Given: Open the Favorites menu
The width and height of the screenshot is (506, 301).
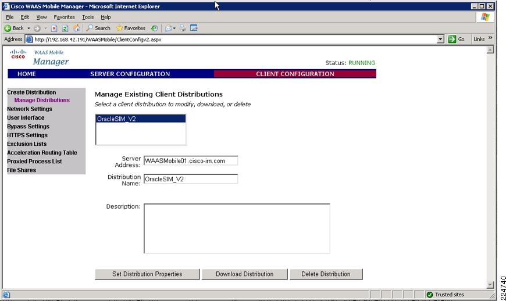Looking at the screenshot, I should click(64, 17).
